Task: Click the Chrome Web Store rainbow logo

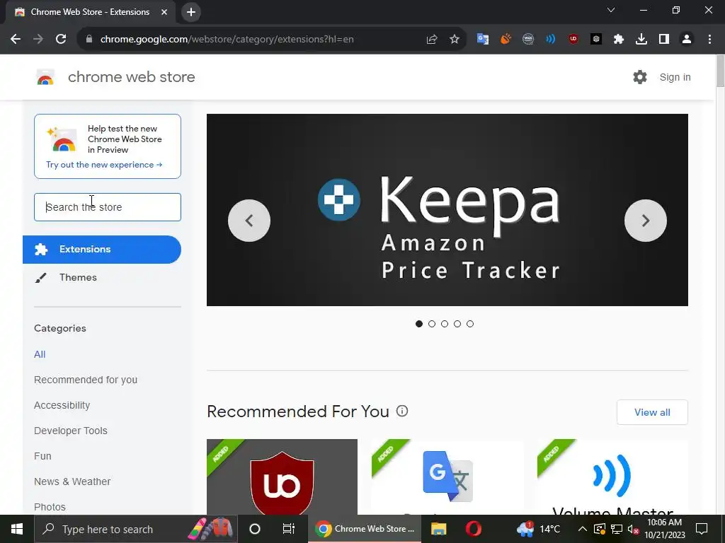Action: coord(45,77)
